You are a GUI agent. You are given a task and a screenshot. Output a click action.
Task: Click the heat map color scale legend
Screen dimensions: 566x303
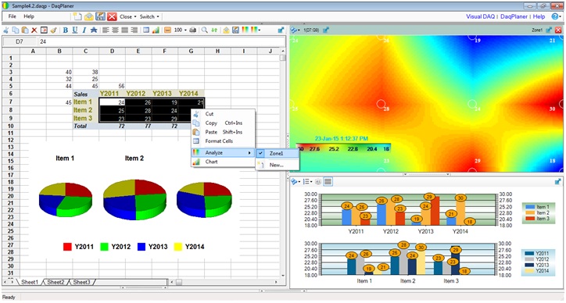(343, 148)
